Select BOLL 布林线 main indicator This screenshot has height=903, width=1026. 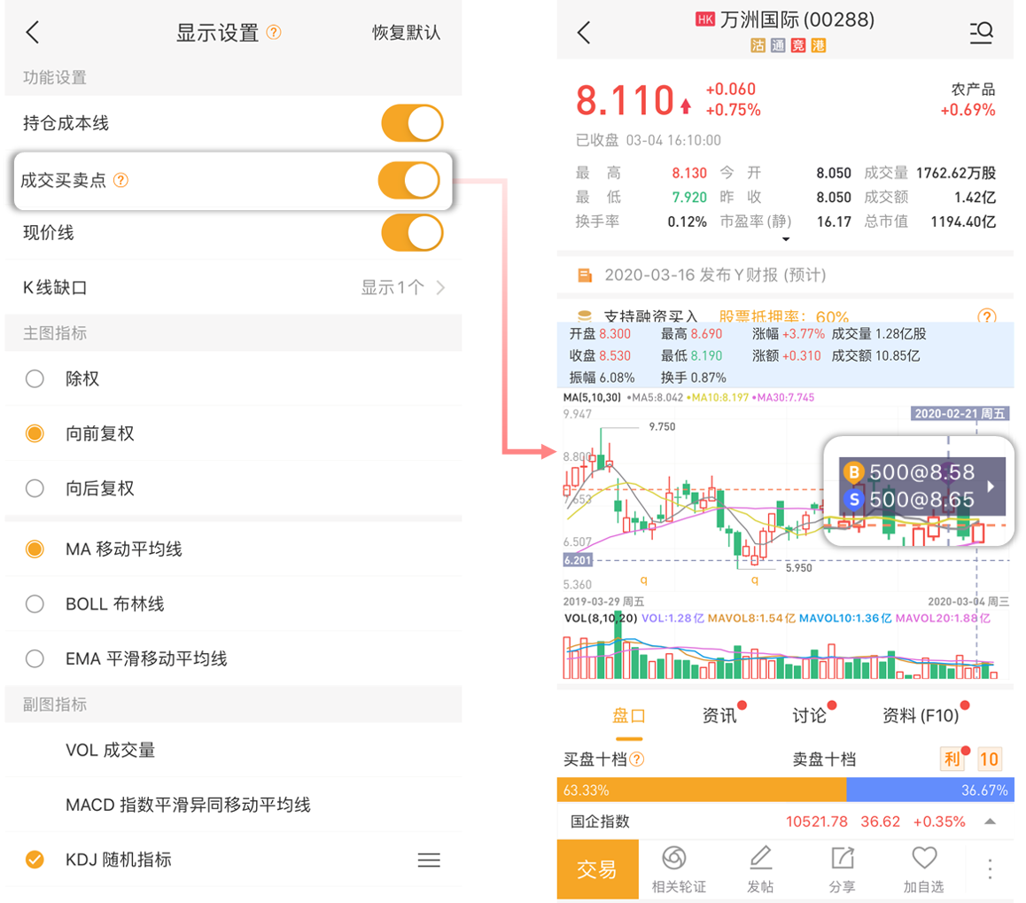pos(35,604)
